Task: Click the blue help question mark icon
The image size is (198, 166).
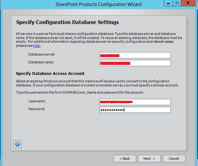Action: click(17, 144)
